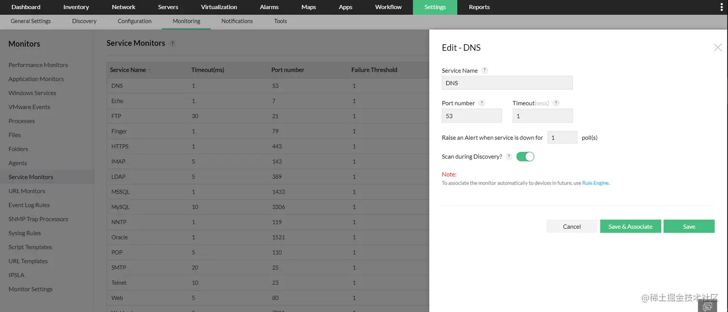The image size is (728, 312).
Task: Click the feedback icon at bottom right corner
Action: tap(708, 306)
